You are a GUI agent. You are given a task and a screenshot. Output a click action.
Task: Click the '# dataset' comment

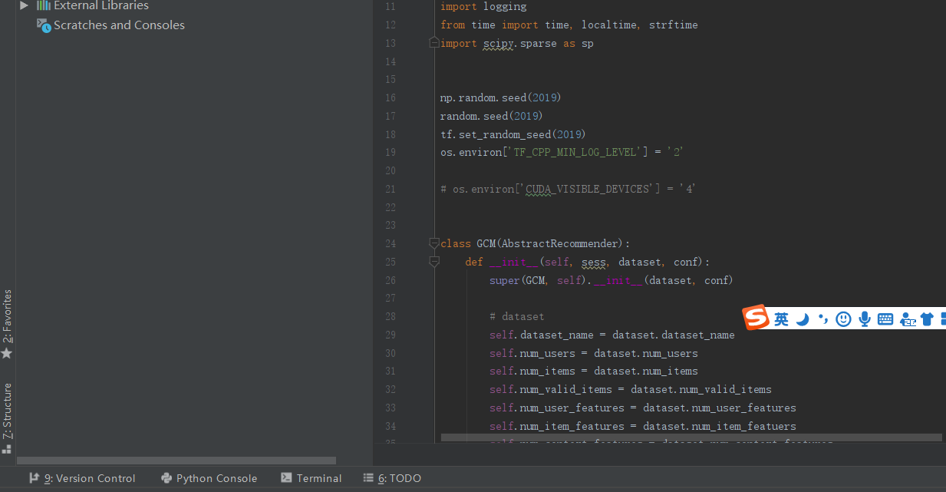[x=516, y=316]
